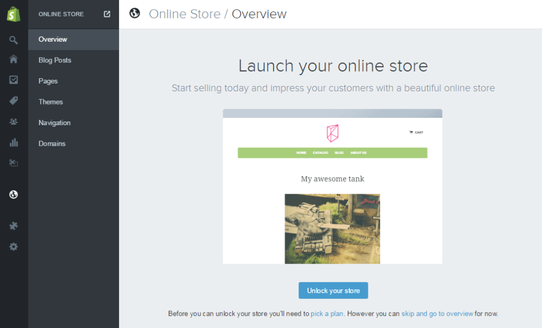Open Apps using puzzle piece icon
Viewport: 542px width, 328px height.
[x=14, y=226]
